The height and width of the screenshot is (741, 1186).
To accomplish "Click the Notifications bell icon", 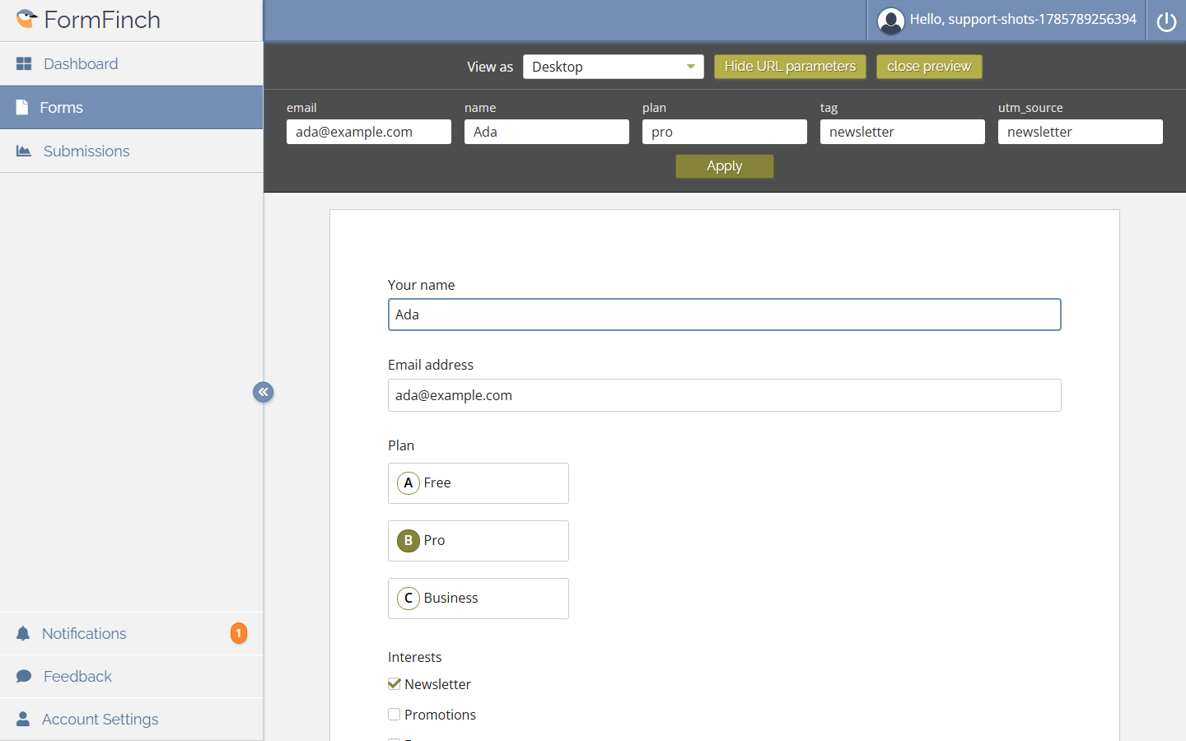I will pos(23,633).
